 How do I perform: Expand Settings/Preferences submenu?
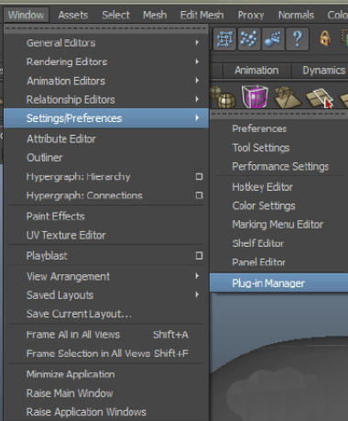coord(106,118)
